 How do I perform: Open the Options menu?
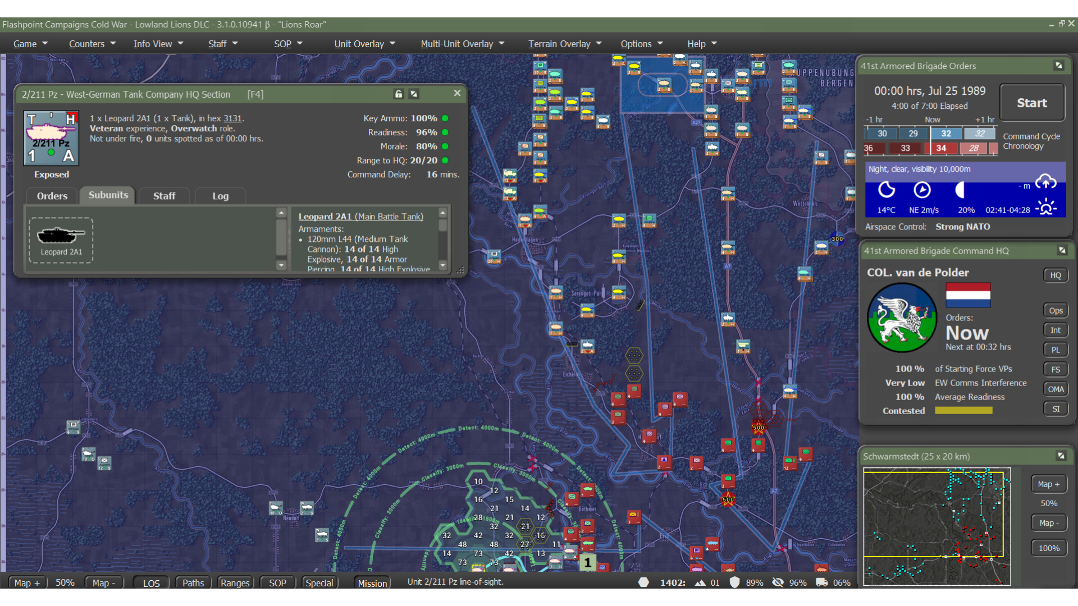click(x=642, y=44)
